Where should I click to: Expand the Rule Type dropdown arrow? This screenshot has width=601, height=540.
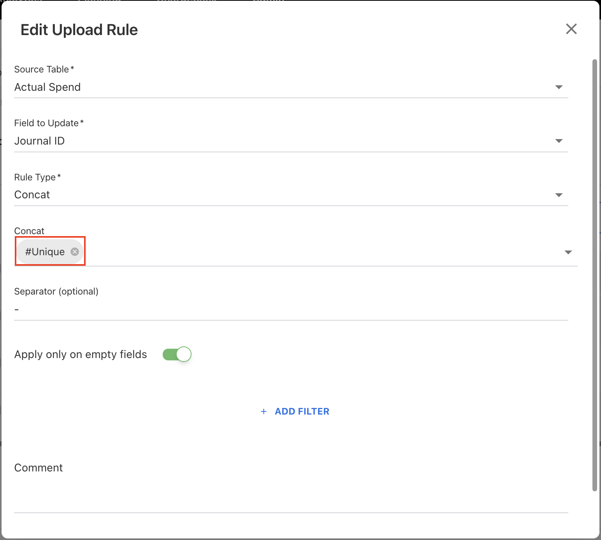pos(559,195)
